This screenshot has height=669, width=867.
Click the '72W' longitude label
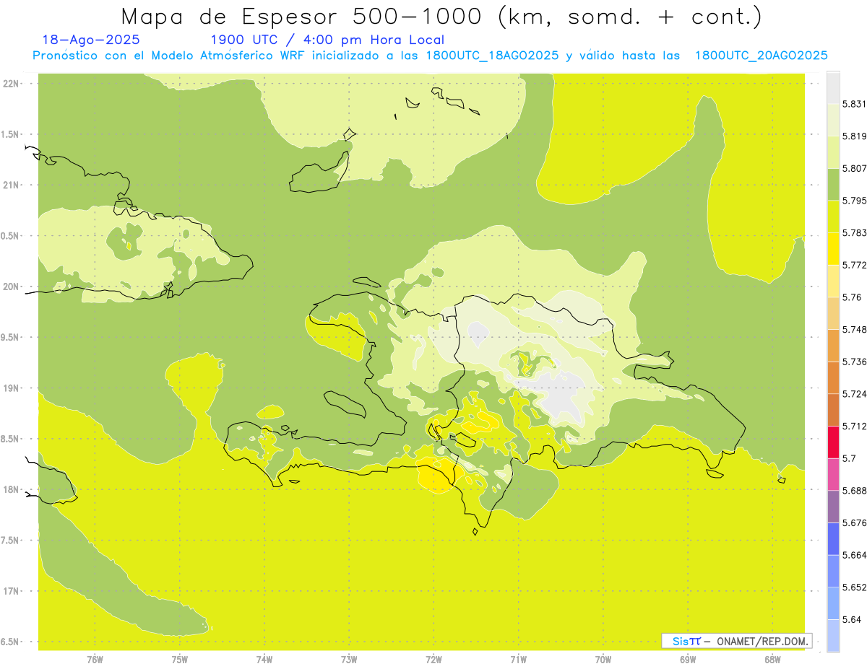(x=433, y=659)
